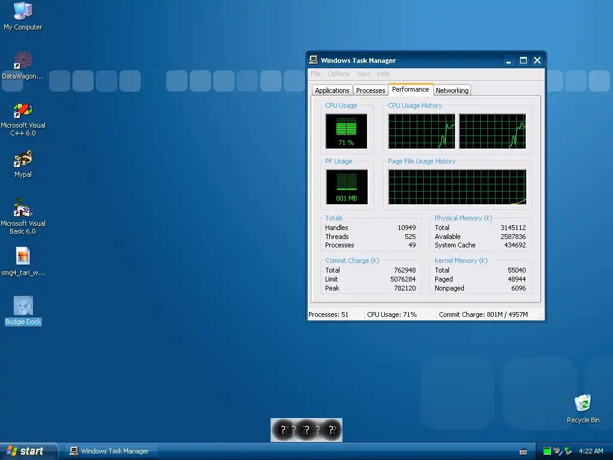613x460 pixels.
Task: Open the Options menu in Task Manager
Action: tap(339, 74)
